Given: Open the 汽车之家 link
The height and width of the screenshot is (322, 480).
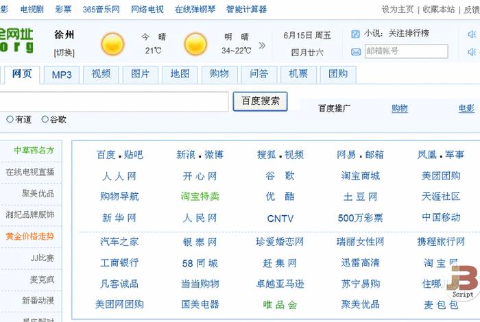Looking at the screenshot, I should tap(119, 242).
